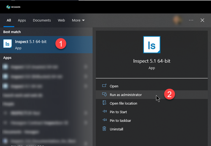Click the Inspect 5.1 64-bit title in details pane

tap(152, 61)
